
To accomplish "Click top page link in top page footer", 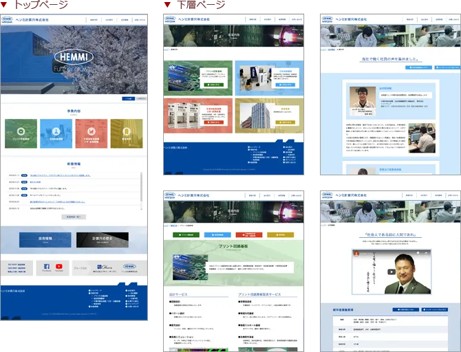I will (95, 291).
